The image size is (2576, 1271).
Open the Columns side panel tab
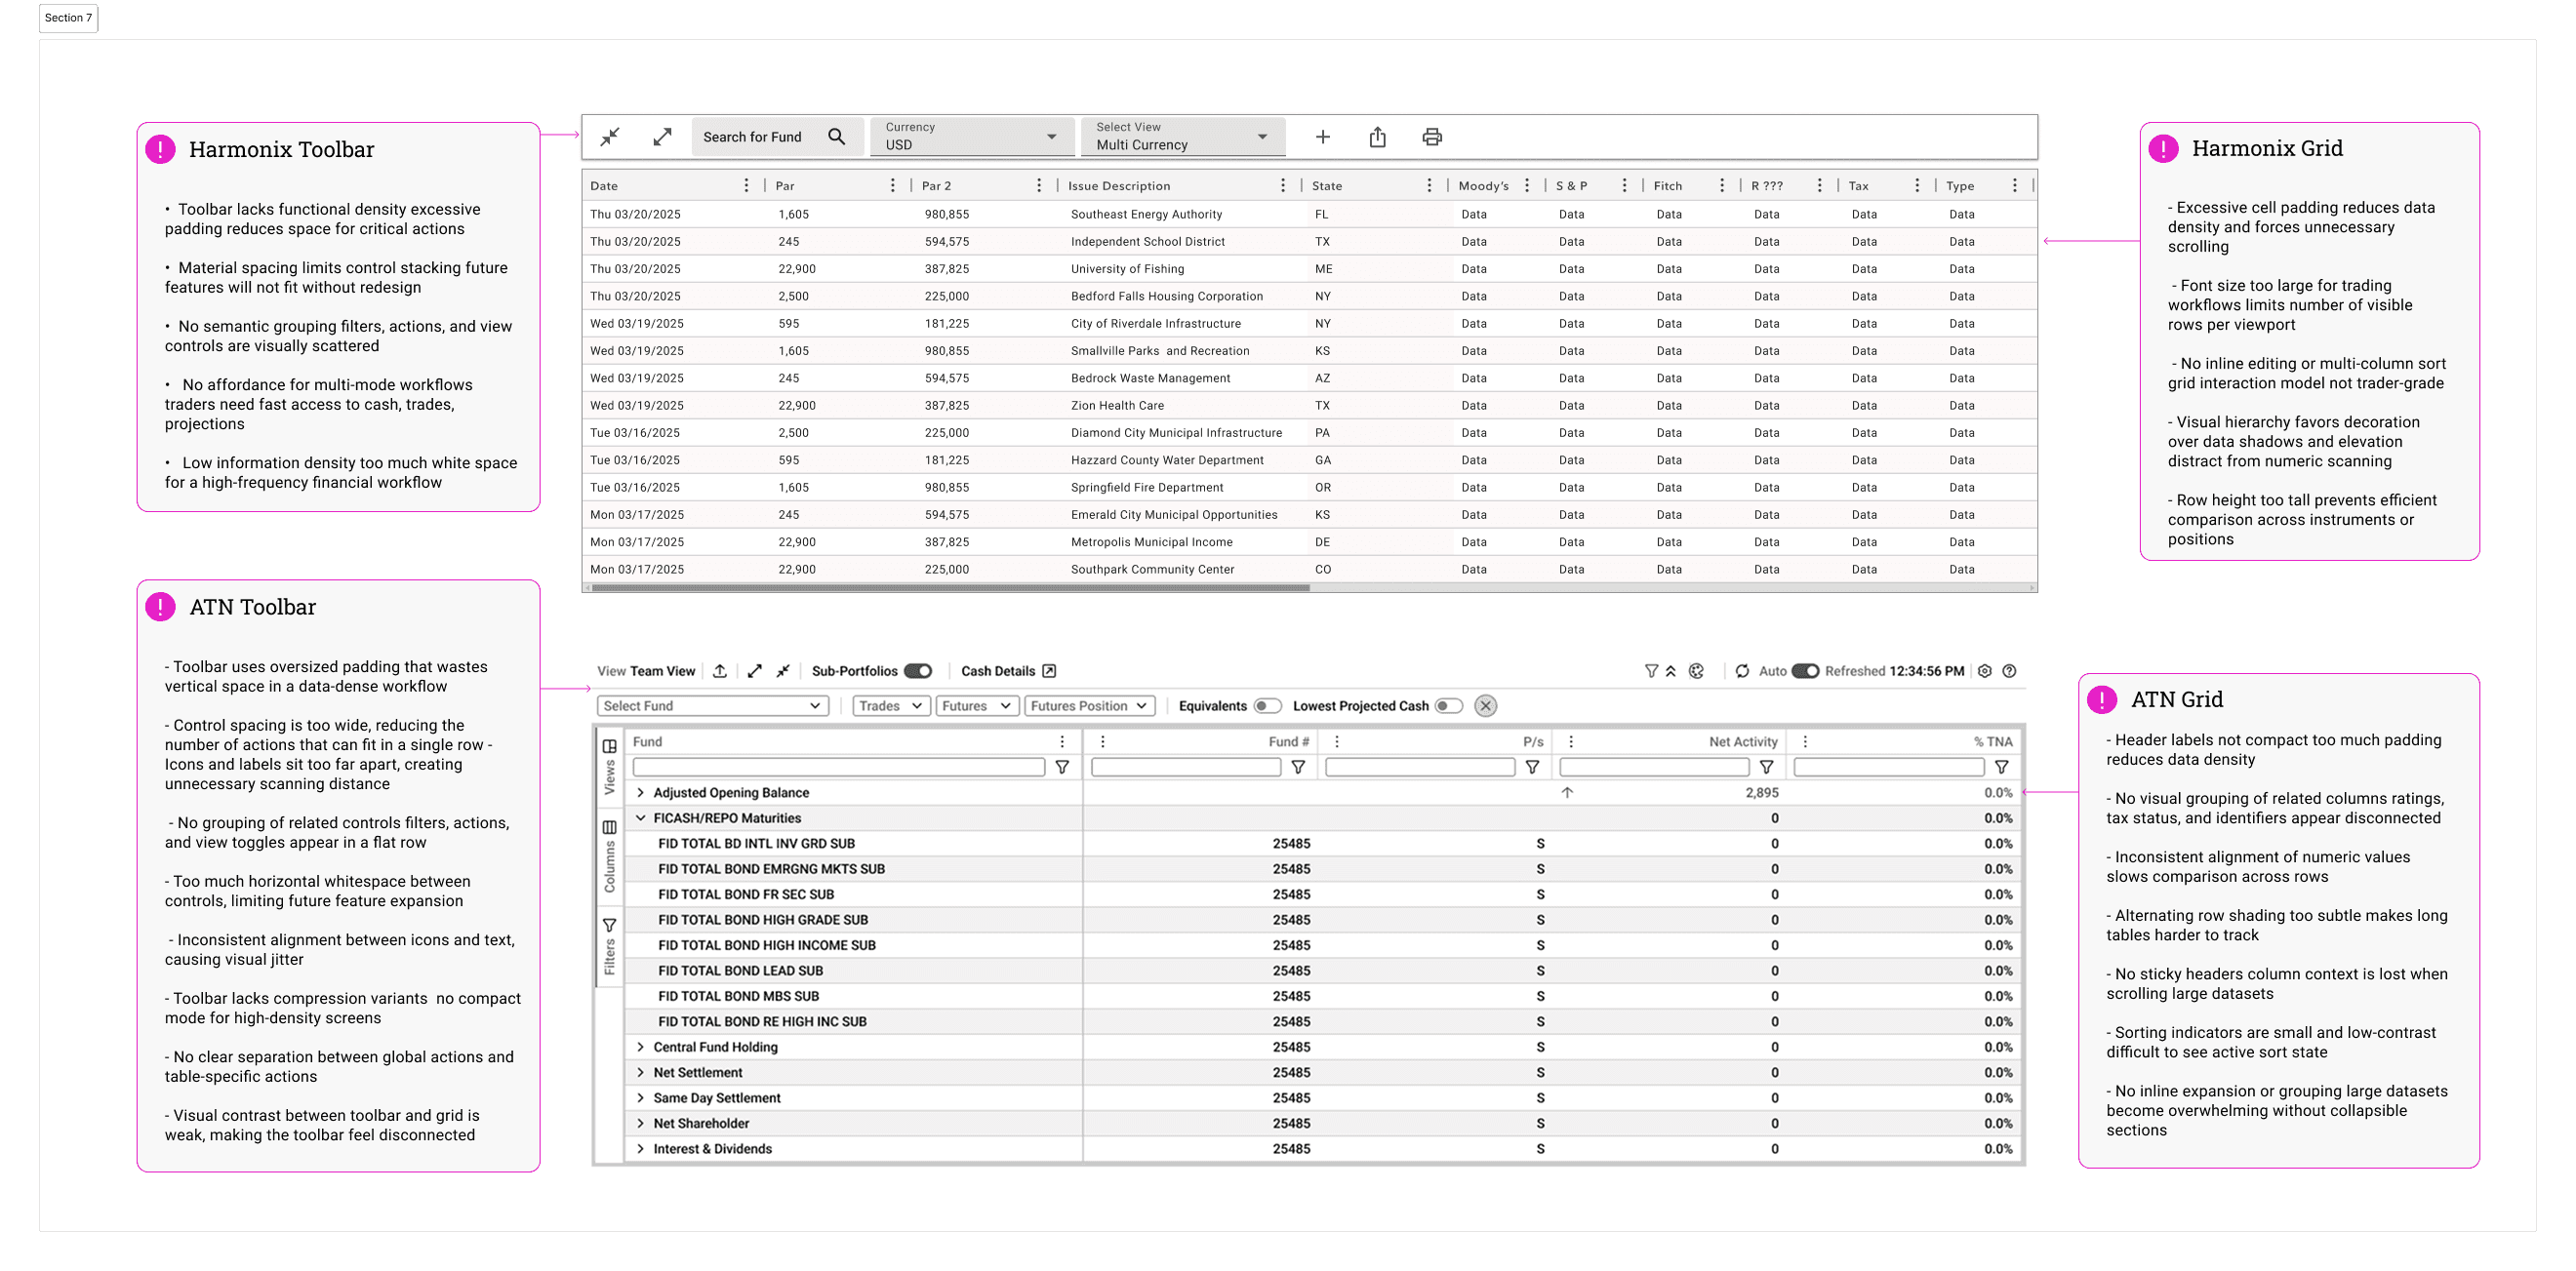[x=609, y=855]
